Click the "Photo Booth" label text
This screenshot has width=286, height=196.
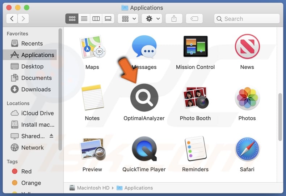(195, 118)
